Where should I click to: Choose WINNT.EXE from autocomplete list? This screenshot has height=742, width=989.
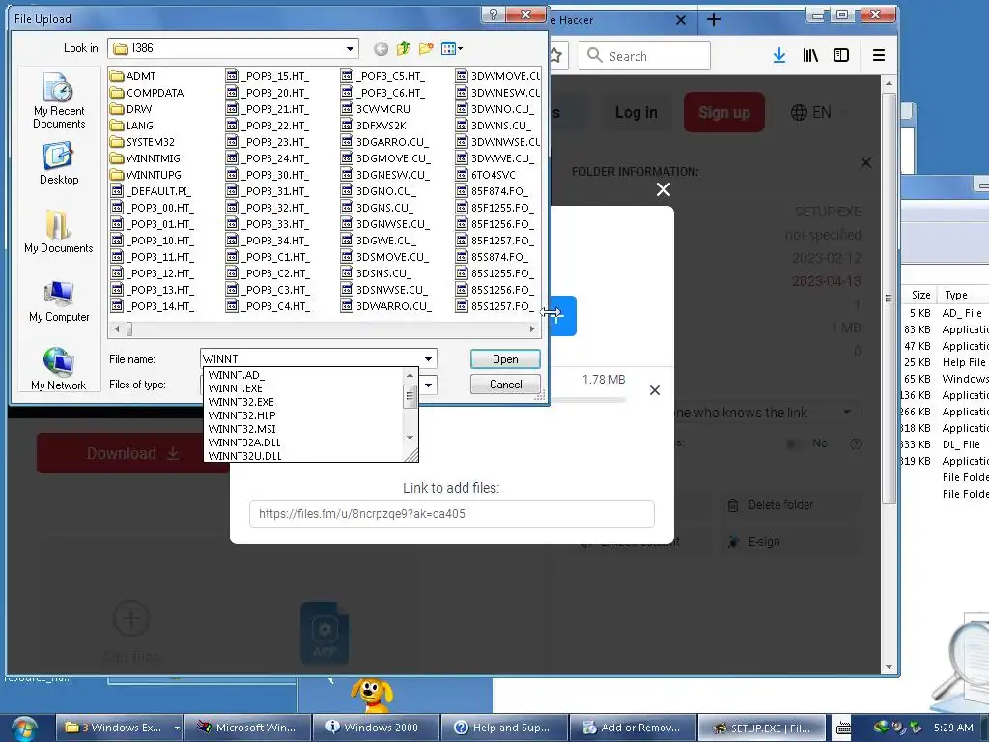coord(236,388)
